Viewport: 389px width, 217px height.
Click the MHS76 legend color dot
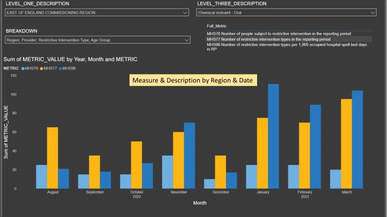(x=23, y=68)
